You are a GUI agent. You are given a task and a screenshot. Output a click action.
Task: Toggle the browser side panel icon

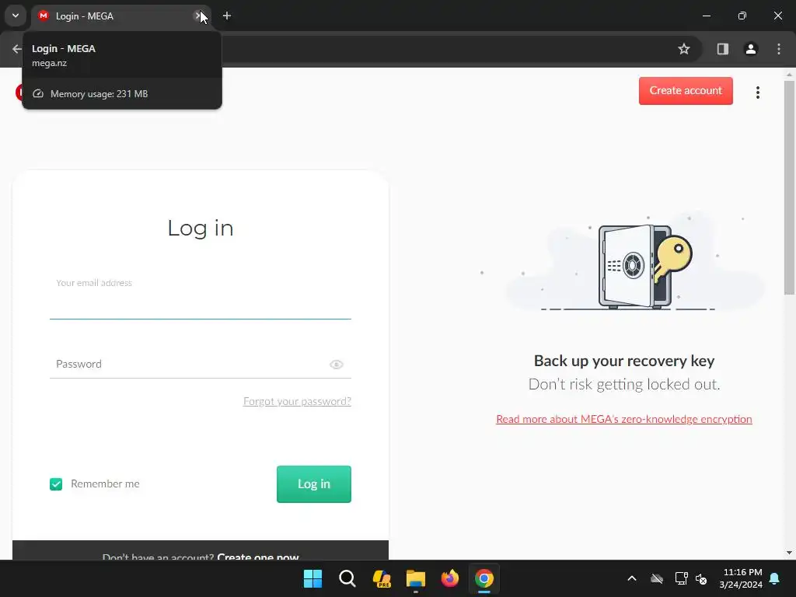pos(722,49)
